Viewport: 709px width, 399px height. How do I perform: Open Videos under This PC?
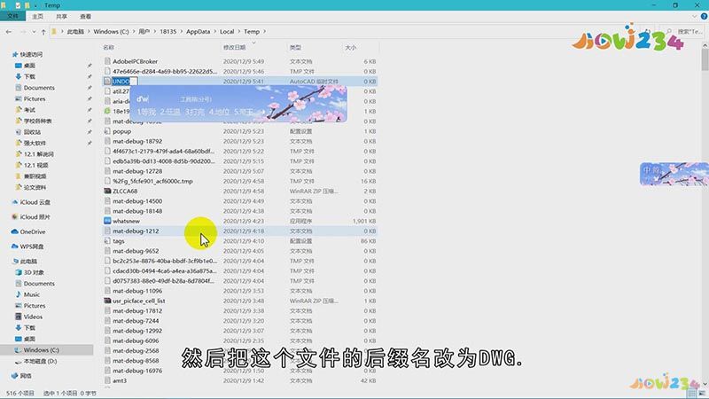click(33, 317)
